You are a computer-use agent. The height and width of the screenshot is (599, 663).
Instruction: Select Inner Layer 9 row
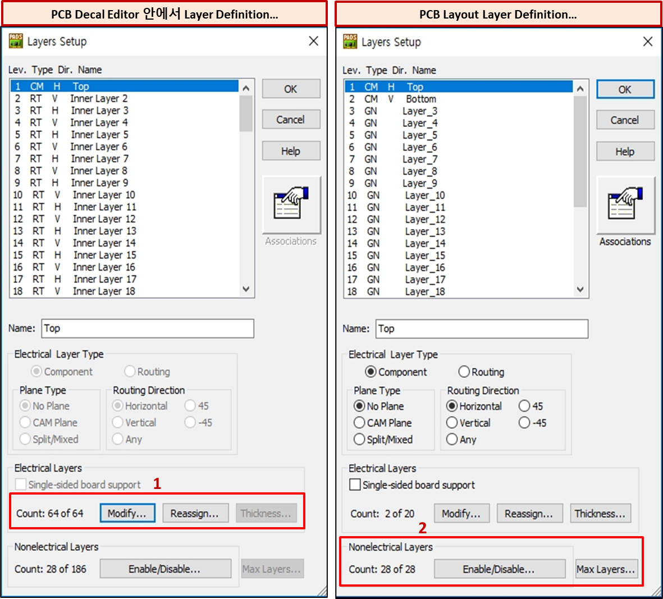pyautogui.click(x=124, y=182)
